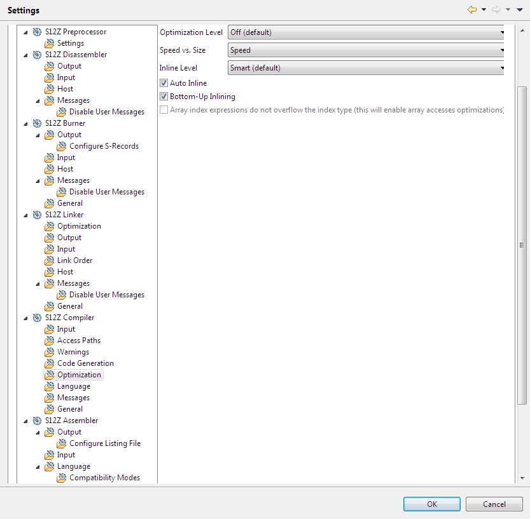This screenshot has width=530, height=519.
Task: Click the S12Z Assembler tool icon
Action: (x=37, y=421)
